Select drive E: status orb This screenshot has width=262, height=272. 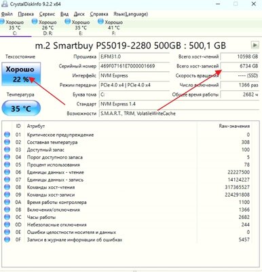[x=68, y=22]
